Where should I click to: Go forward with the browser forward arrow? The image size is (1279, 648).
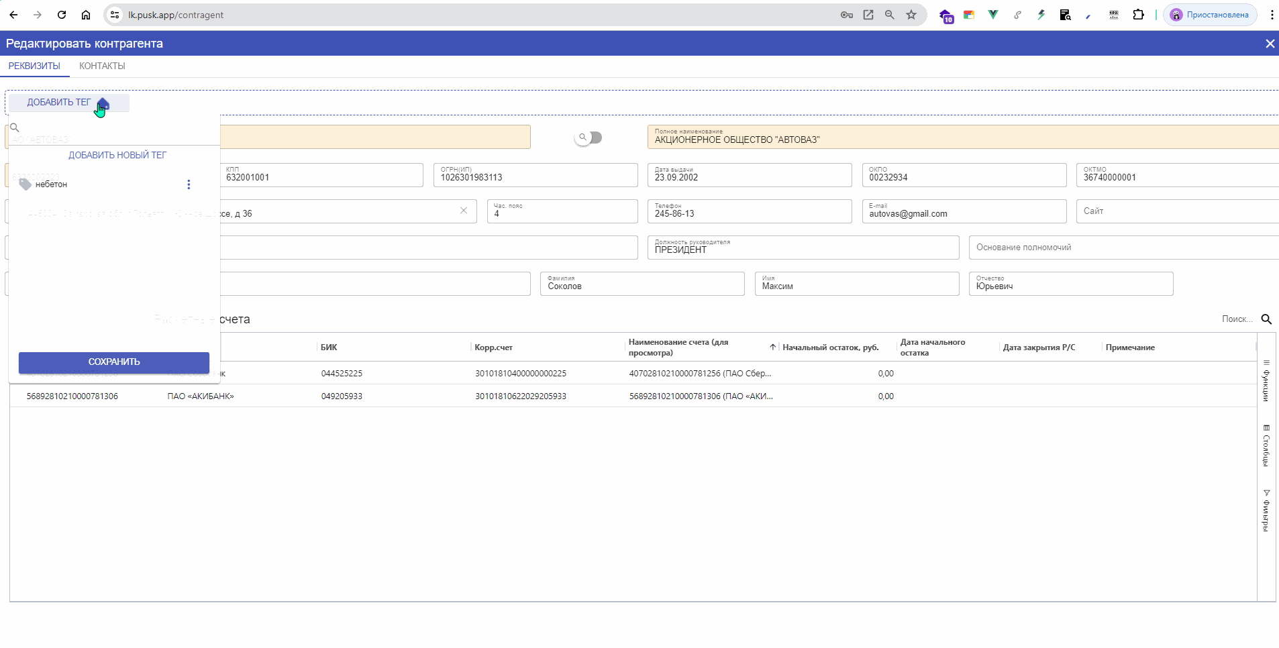click(38, 15)
